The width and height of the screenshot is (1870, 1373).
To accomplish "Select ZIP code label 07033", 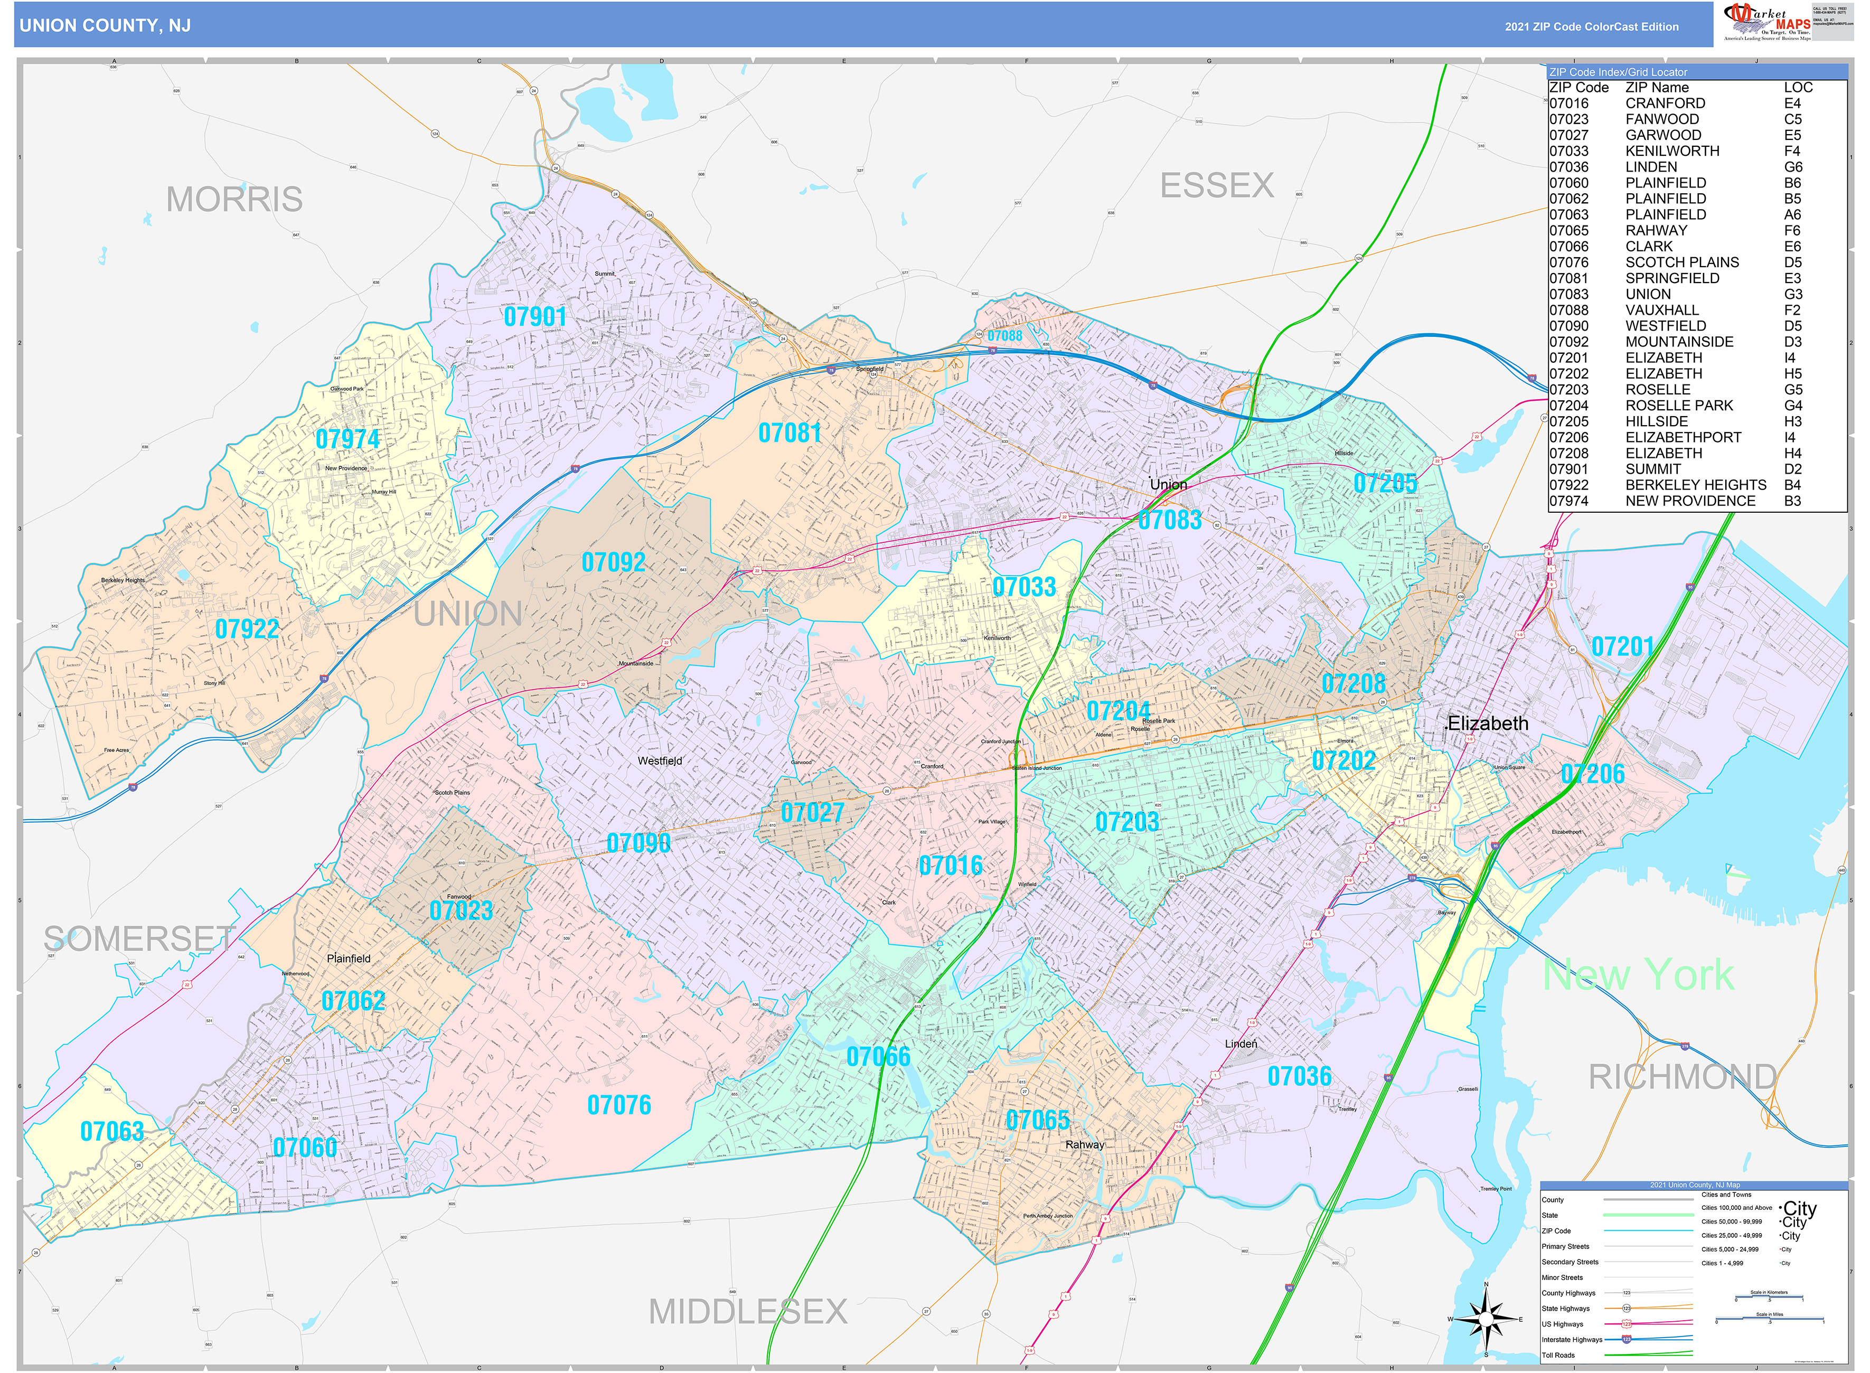I will pyautogui.click(x=1024, y=588).
